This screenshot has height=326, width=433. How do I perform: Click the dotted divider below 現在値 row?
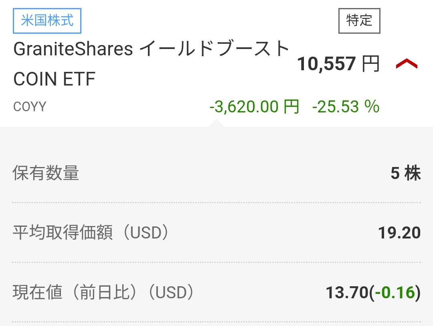216,322
